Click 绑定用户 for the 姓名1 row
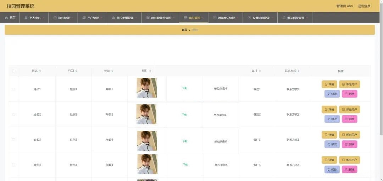Viewport: 383px width, 181px height. point(350,84)
